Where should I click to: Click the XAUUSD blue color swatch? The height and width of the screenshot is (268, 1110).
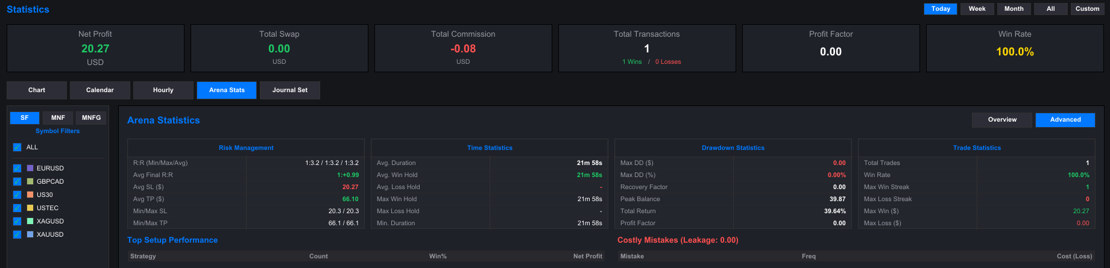click(30, 234)
